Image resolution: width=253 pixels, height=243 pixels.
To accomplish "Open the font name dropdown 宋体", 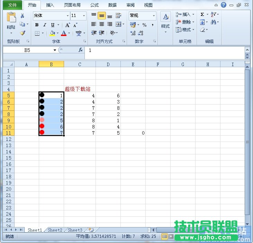I will click(68, 16).
